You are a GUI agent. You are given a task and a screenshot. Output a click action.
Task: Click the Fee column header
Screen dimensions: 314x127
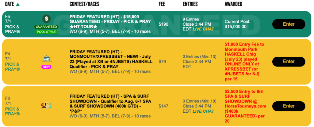coord(162,4)
